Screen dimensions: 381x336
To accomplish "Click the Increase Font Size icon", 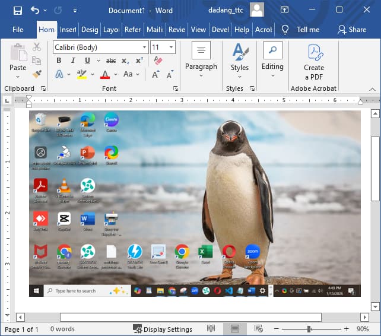I will (x=155, y=74).
